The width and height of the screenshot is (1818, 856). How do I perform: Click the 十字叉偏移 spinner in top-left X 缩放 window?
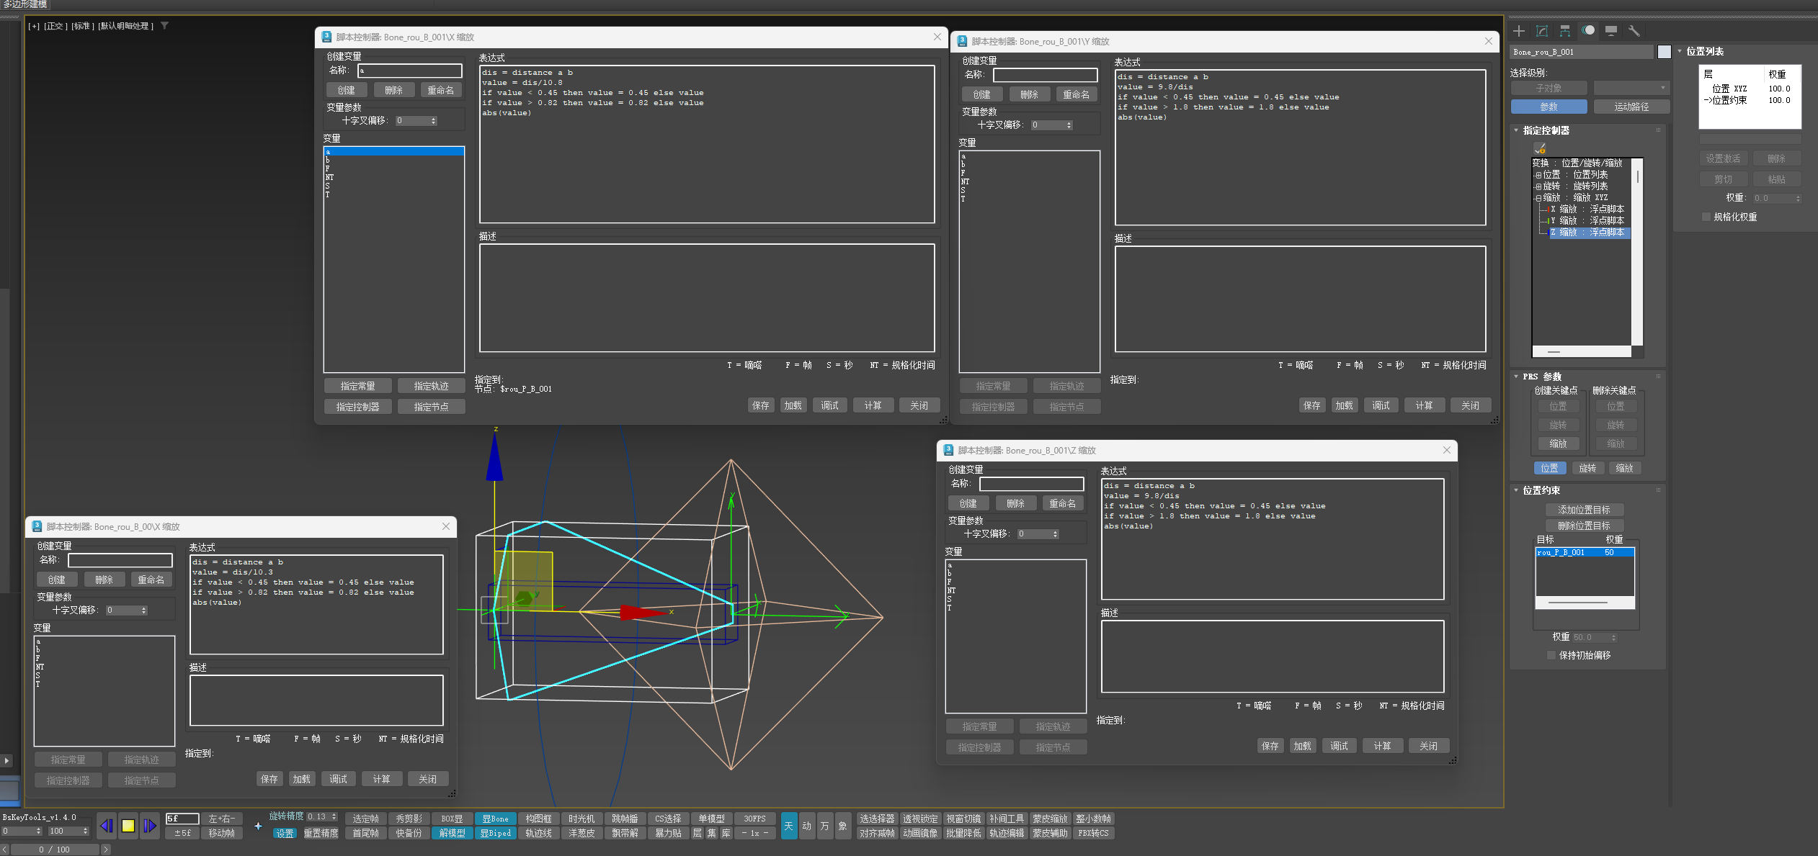[x=416, y=121]
